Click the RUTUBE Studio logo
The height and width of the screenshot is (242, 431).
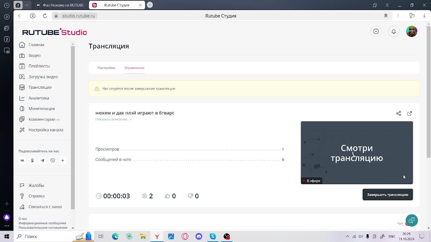pos(55,32)
